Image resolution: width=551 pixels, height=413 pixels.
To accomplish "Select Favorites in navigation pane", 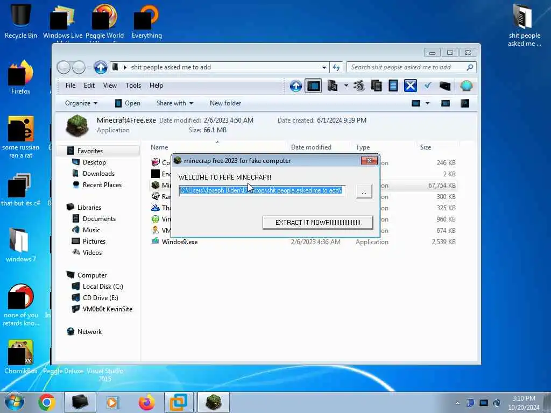I will point(90,151).
